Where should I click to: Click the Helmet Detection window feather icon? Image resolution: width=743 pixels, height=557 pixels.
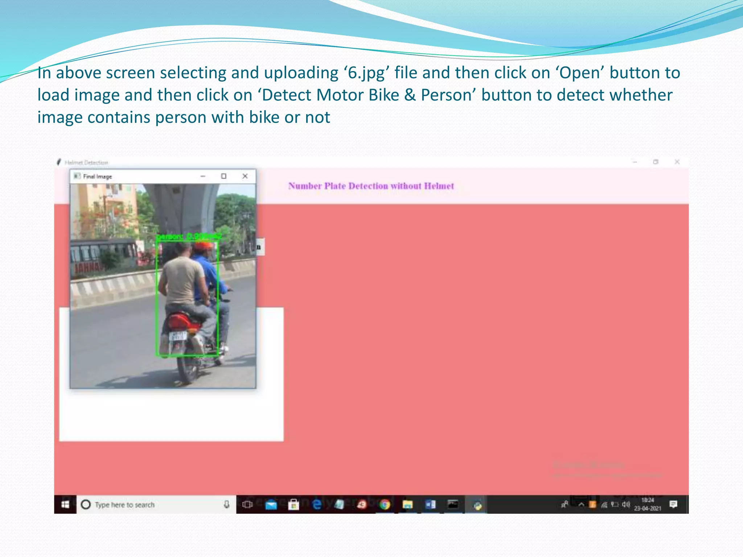click(59, 162)
